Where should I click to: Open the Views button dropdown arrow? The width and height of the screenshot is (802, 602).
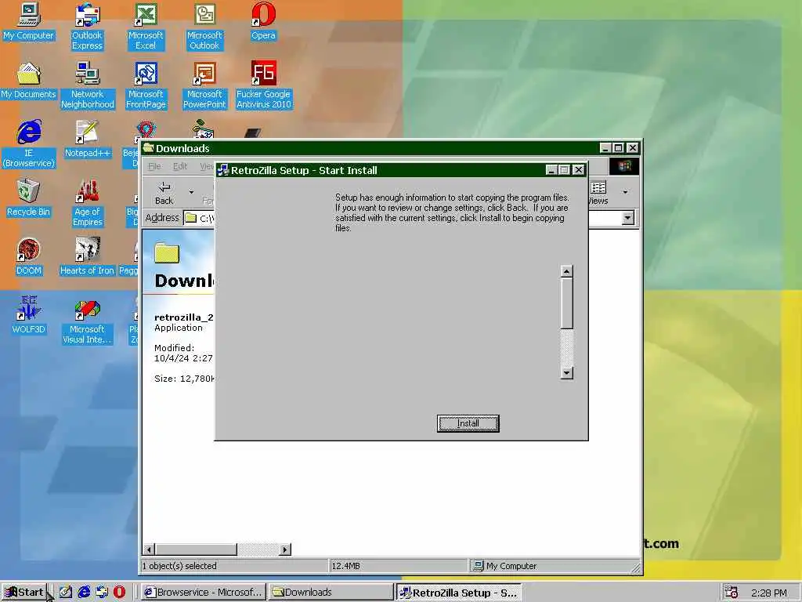(625, 193)
